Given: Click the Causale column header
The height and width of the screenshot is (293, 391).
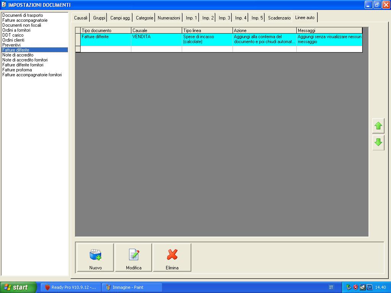Looking at the screenshot, I should pos(157,31).
